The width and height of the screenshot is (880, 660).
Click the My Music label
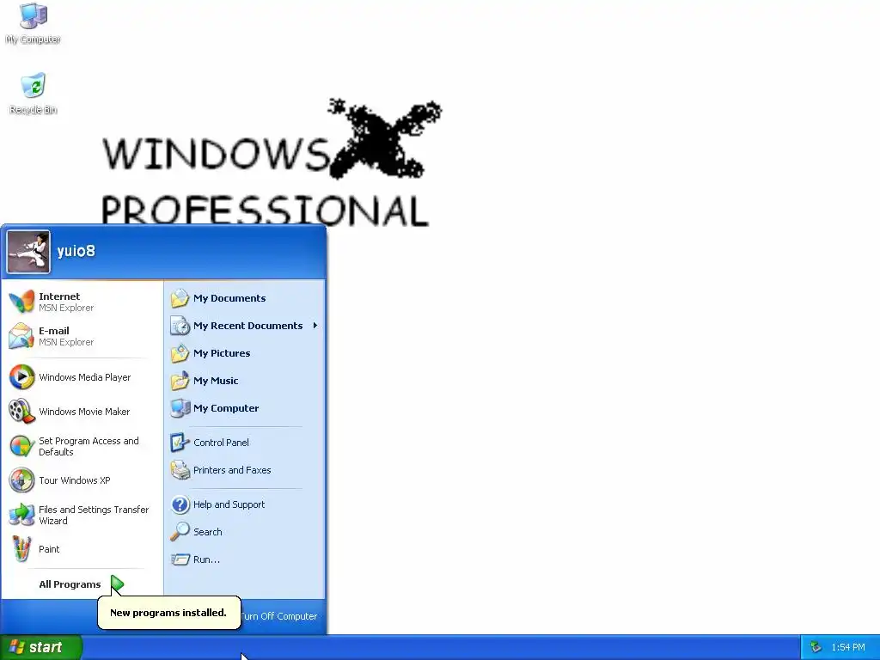pos(216,381)
